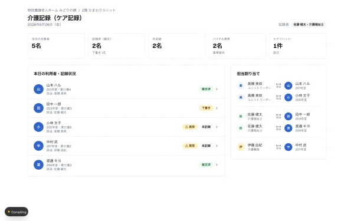
Task: Click 渡邉 キヨ avatar in the assignment panel
Action: pyautogui.click(x=289, y=128)
